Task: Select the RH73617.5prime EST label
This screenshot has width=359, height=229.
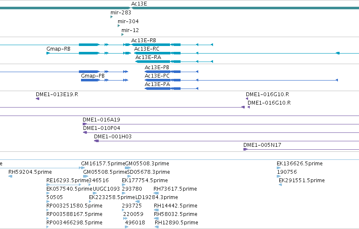Action: click(175, 189)
